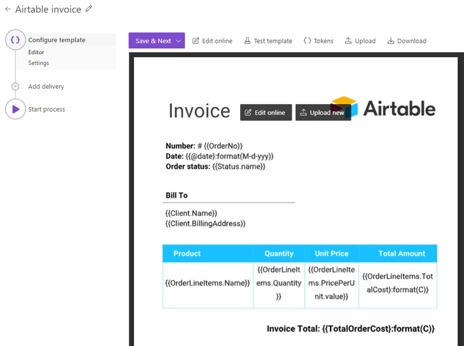Screen dimensions: 464x346
Task: Click the back arrow beside Airtable invoice
Action: coord(8,9)
